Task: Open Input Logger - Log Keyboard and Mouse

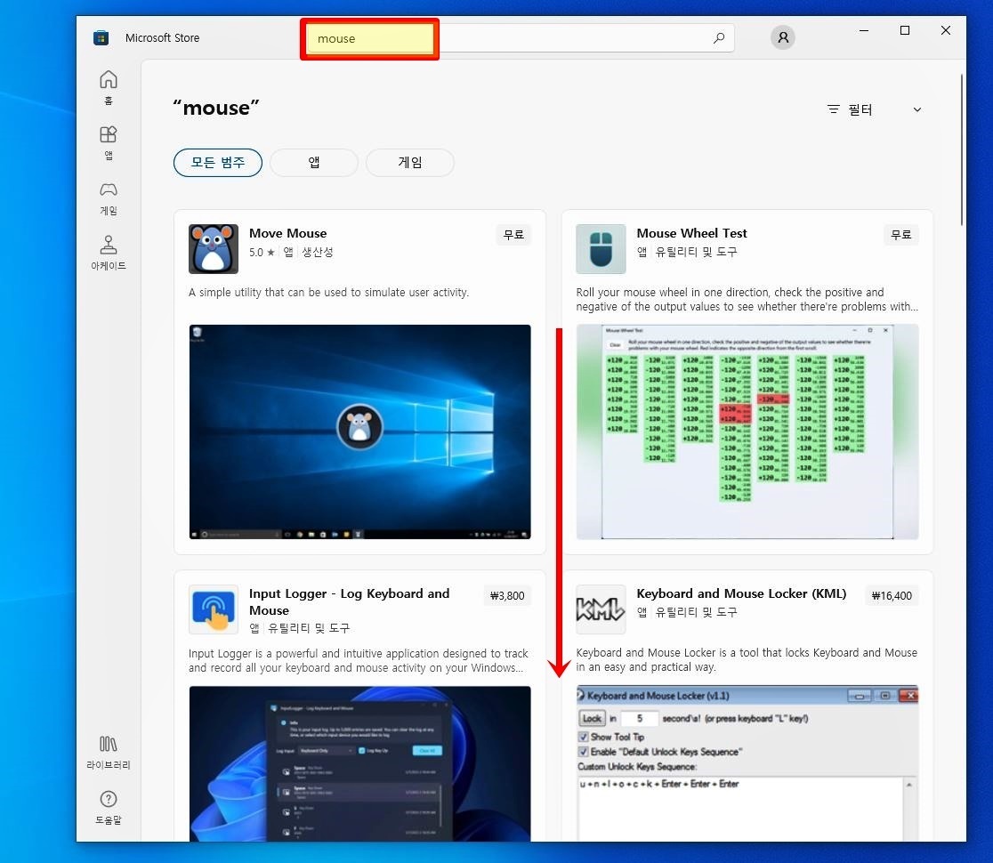Action: 349,602
